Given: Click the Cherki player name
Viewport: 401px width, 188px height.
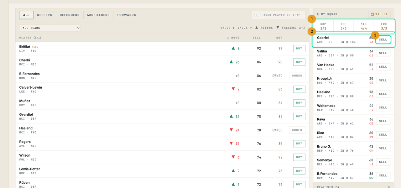Looking at the screenshot, I should (24, 60).
